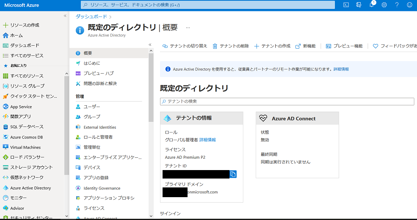This screenshot has height=220, width=417.
Task: Open 仮想ネットワーク in sidebar
Action: pos(23,178)
